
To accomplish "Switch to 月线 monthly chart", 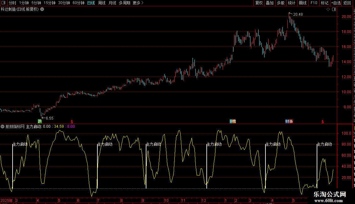I will coord(112,3).
